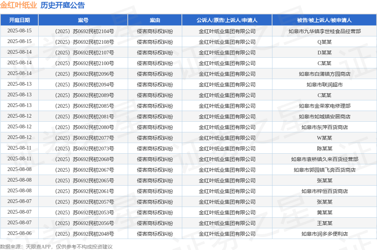Select defendant 如皋市金荣家电修理部
This screenshot has height=250, width=377.
tap(325, 106)
